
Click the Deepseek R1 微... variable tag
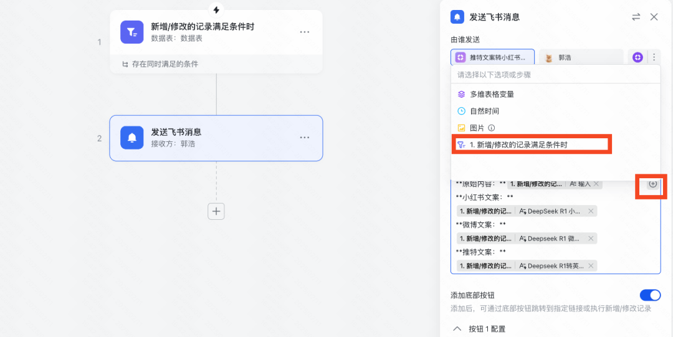click(x=527, y=238)
